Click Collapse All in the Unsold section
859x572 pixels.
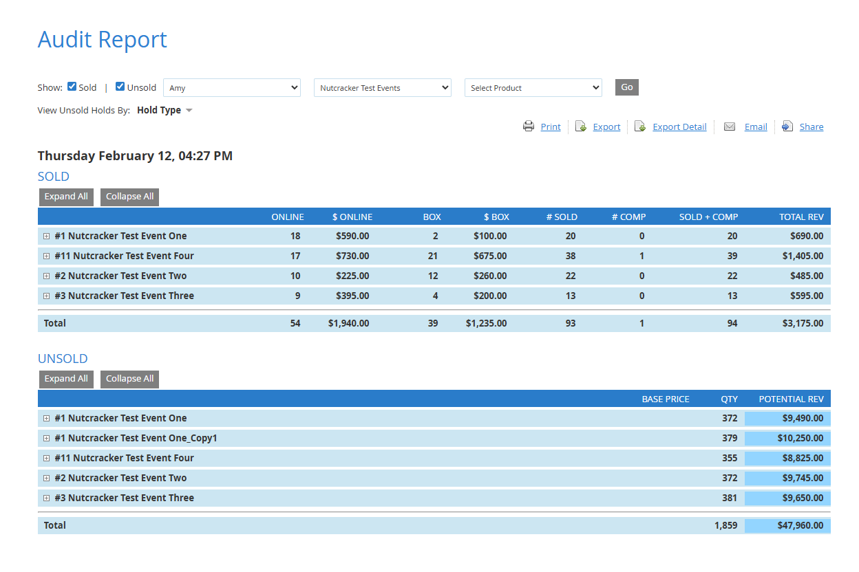(x=129, y=379)
